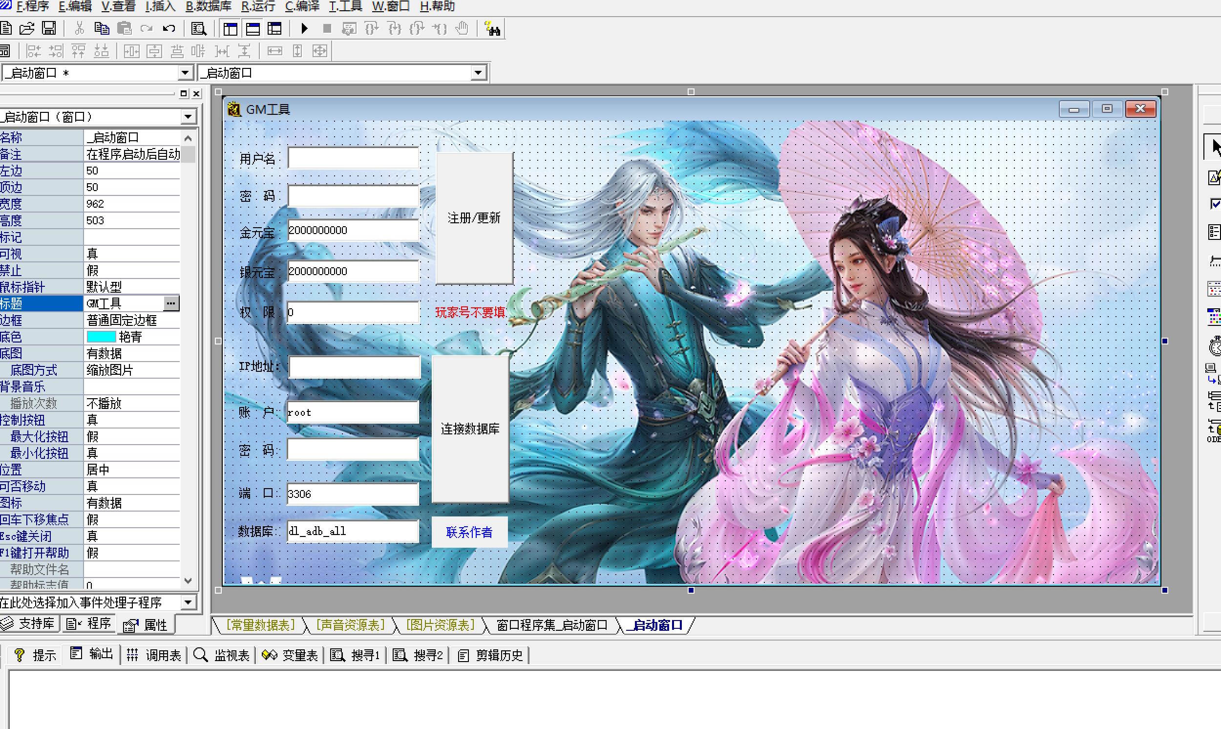This screenshot has height=729, width=1221.
Task: Click the 连接数据库 button on the form
Action: 470,429
